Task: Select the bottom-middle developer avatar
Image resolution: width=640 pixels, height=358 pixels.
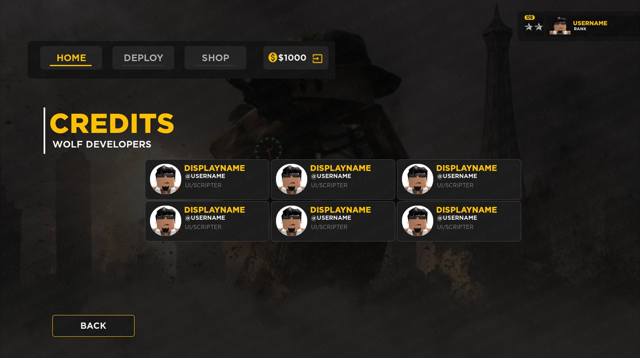Action: click(x=291, y=221)
